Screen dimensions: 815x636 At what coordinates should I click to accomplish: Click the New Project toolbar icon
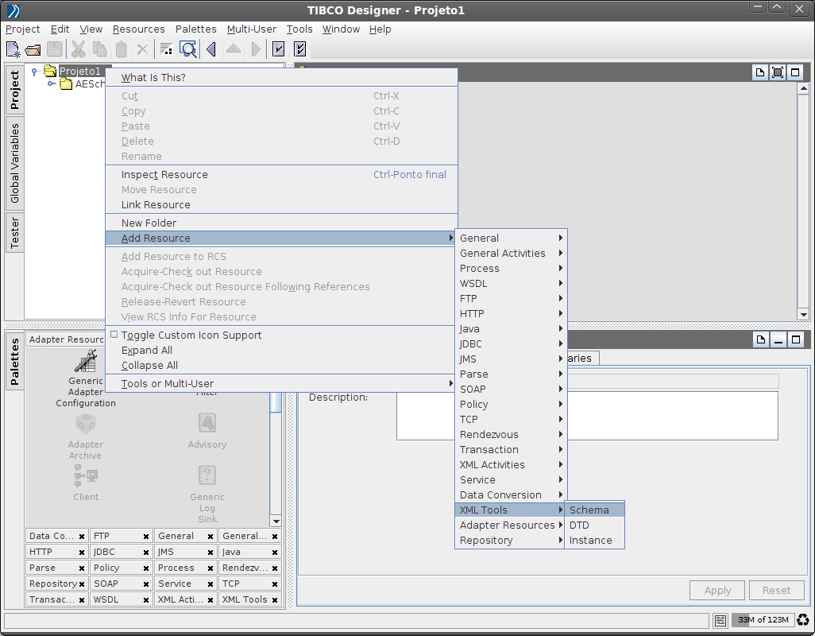click(13, 49)
